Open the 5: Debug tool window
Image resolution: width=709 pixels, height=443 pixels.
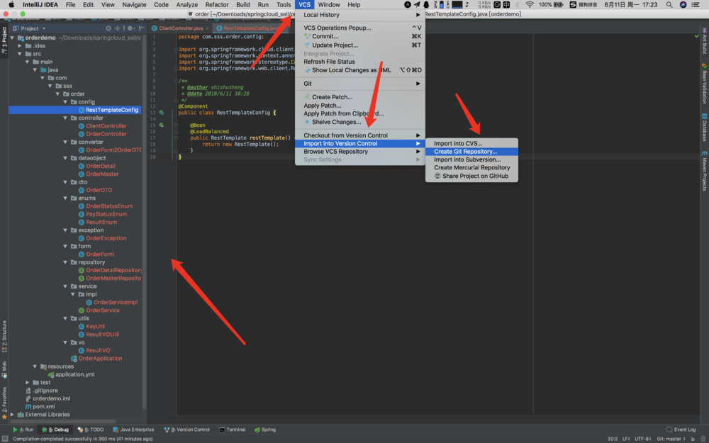click(x=55, y=430)
